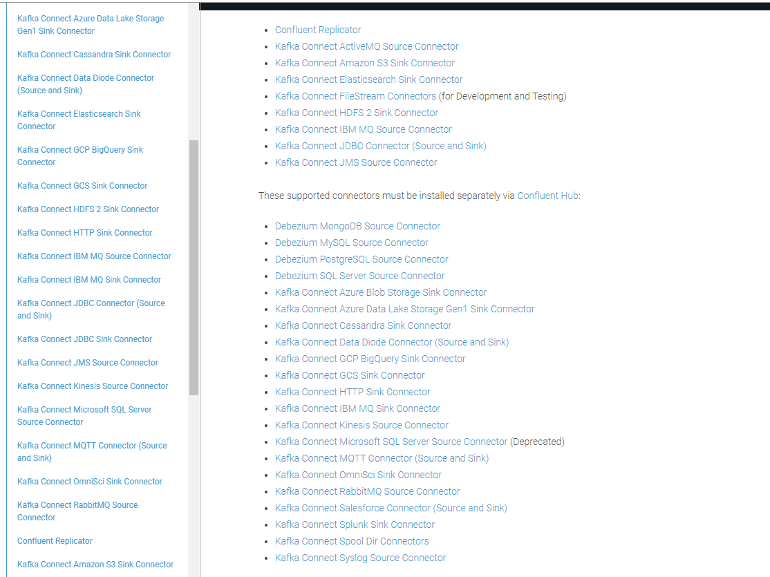This screenshot has height=577, width=770.
Task: Open main list Kafka Connect JDBC Connector link
Action: (380, 146)
